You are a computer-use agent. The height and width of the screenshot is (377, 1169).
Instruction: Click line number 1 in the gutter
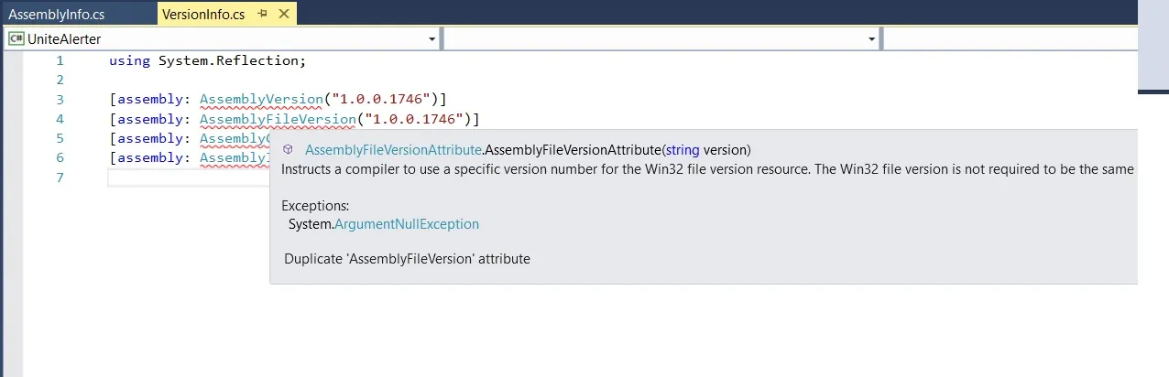pyautogui.click(x=60, y=61)
